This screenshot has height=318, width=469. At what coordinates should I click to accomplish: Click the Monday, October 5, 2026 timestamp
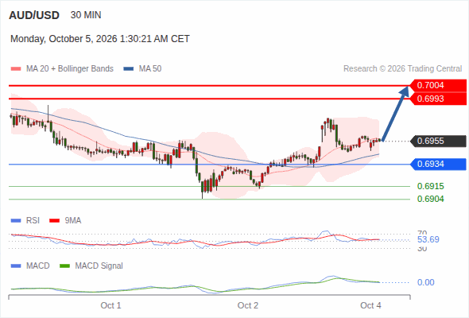coord(100,39)
